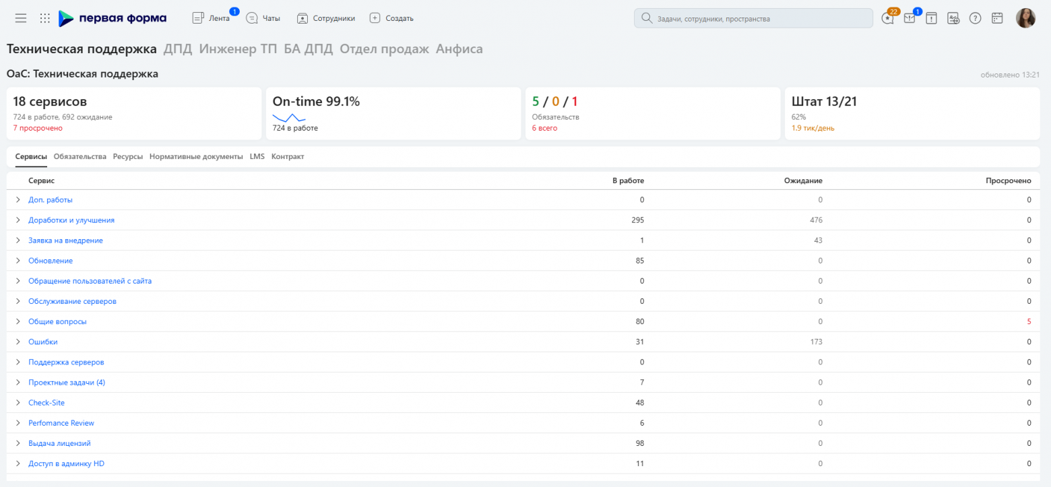1051x487 pixels.
Task: Open starred chat notifications with 22 badge
Action: [888, 18]
